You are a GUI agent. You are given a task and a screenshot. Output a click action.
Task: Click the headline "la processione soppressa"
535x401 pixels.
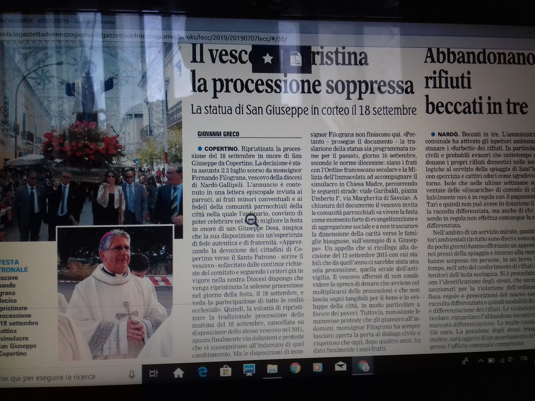pyautogui.click(x=302, y=83)
